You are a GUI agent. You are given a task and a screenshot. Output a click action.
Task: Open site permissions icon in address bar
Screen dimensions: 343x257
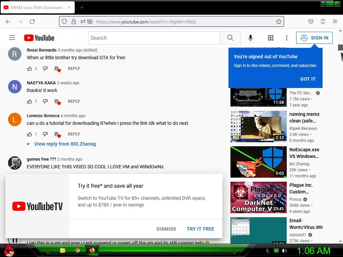(83, 21)
